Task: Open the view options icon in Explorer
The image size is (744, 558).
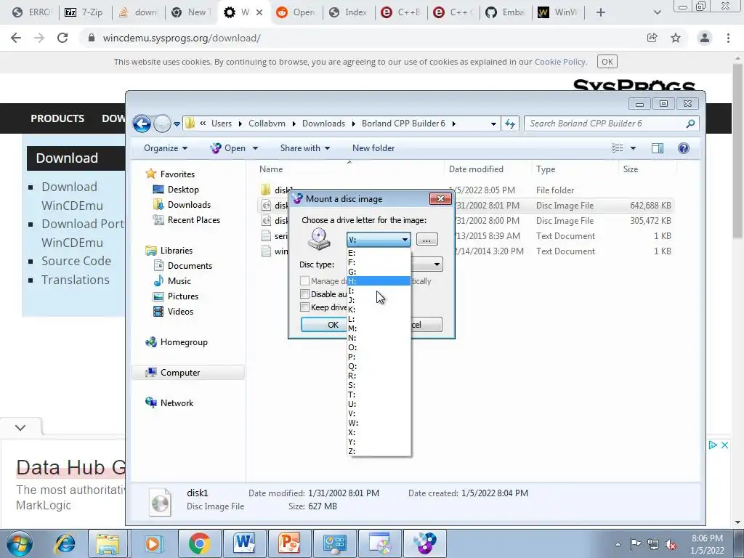Action: (618, 148)
